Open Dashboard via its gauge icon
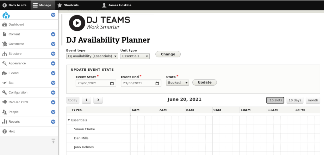This screenshot has height=155, width=324. coord(4,24)
